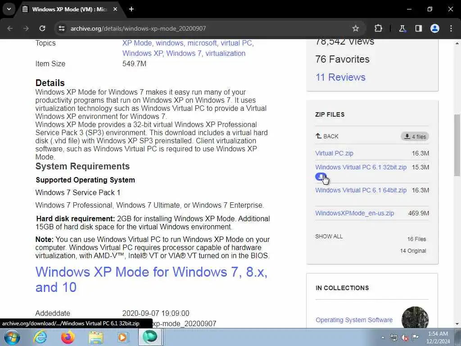Toggle the browser side panel
The image size is (461, 346).
[418, 28]
